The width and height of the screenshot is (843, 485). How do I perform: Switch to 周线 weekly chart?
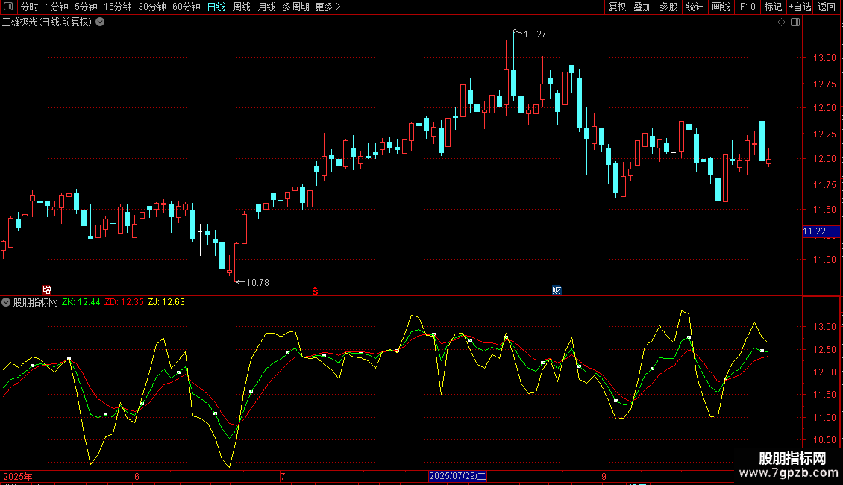click(x=242, y=7)
